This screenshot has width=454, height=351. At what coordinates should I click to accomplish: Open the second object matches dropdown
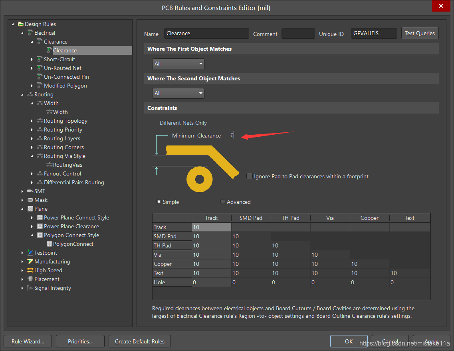(178, 93)
